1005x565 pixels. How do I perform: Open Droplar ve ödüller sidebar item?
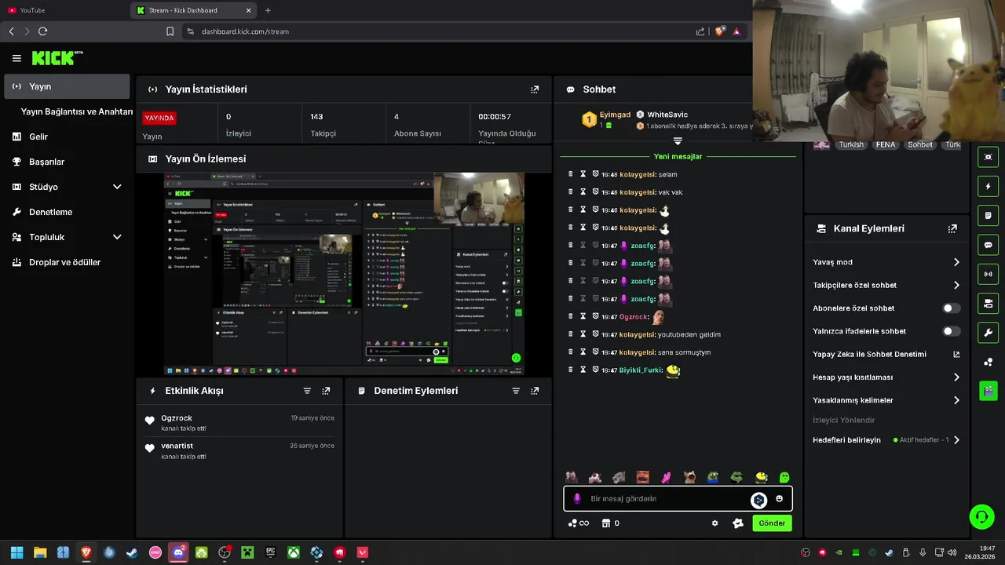[67, 262]
